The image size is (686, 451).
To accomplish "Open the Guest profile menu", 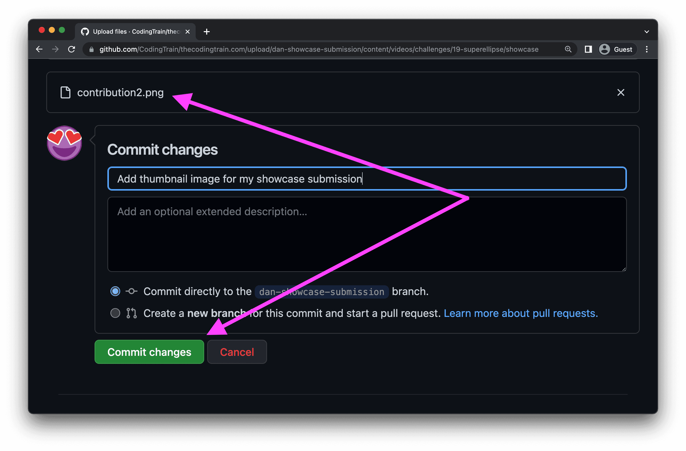I will pos(617,49).
